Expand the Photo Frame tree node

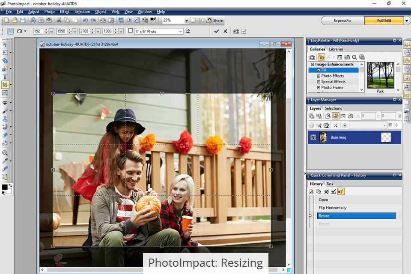(319, 88)
